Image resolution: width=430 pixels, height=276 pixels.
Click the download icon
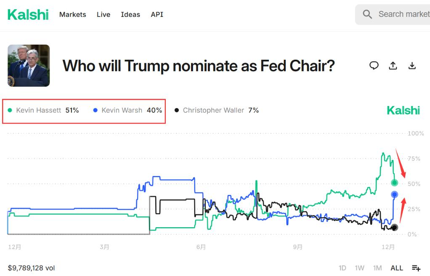tap(412, 66)
